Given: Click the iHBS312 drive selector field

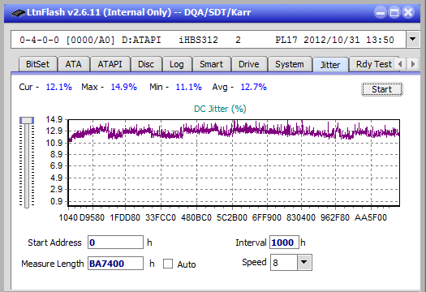Looking at the screenshot, I should pyautogui.click(x=209, y=40).
